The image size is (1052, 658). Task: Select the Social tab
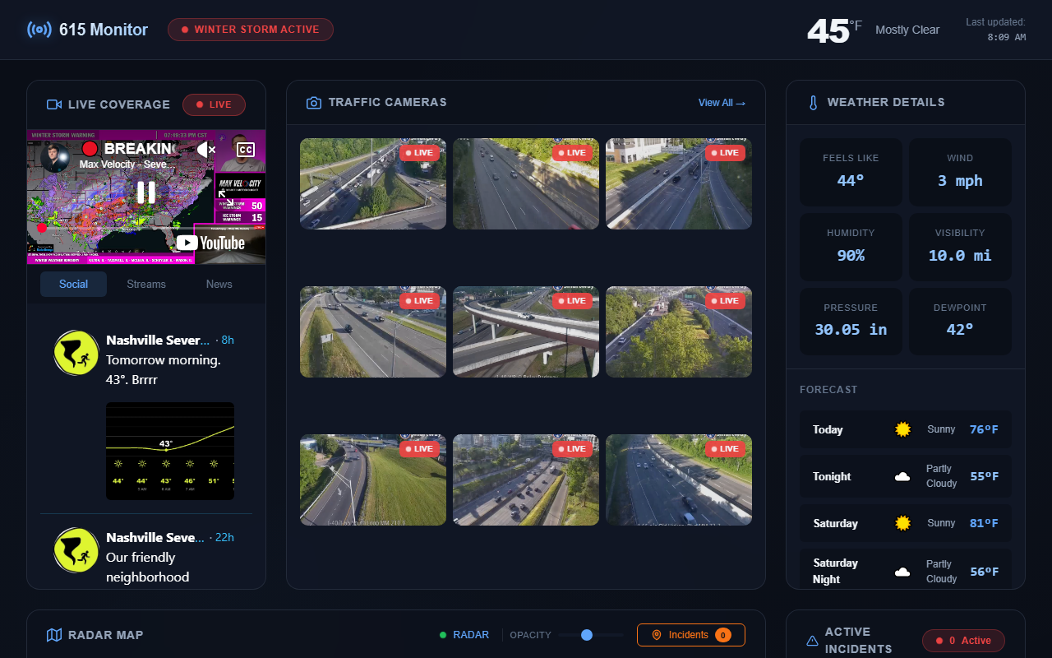click(x=73, y=284)
